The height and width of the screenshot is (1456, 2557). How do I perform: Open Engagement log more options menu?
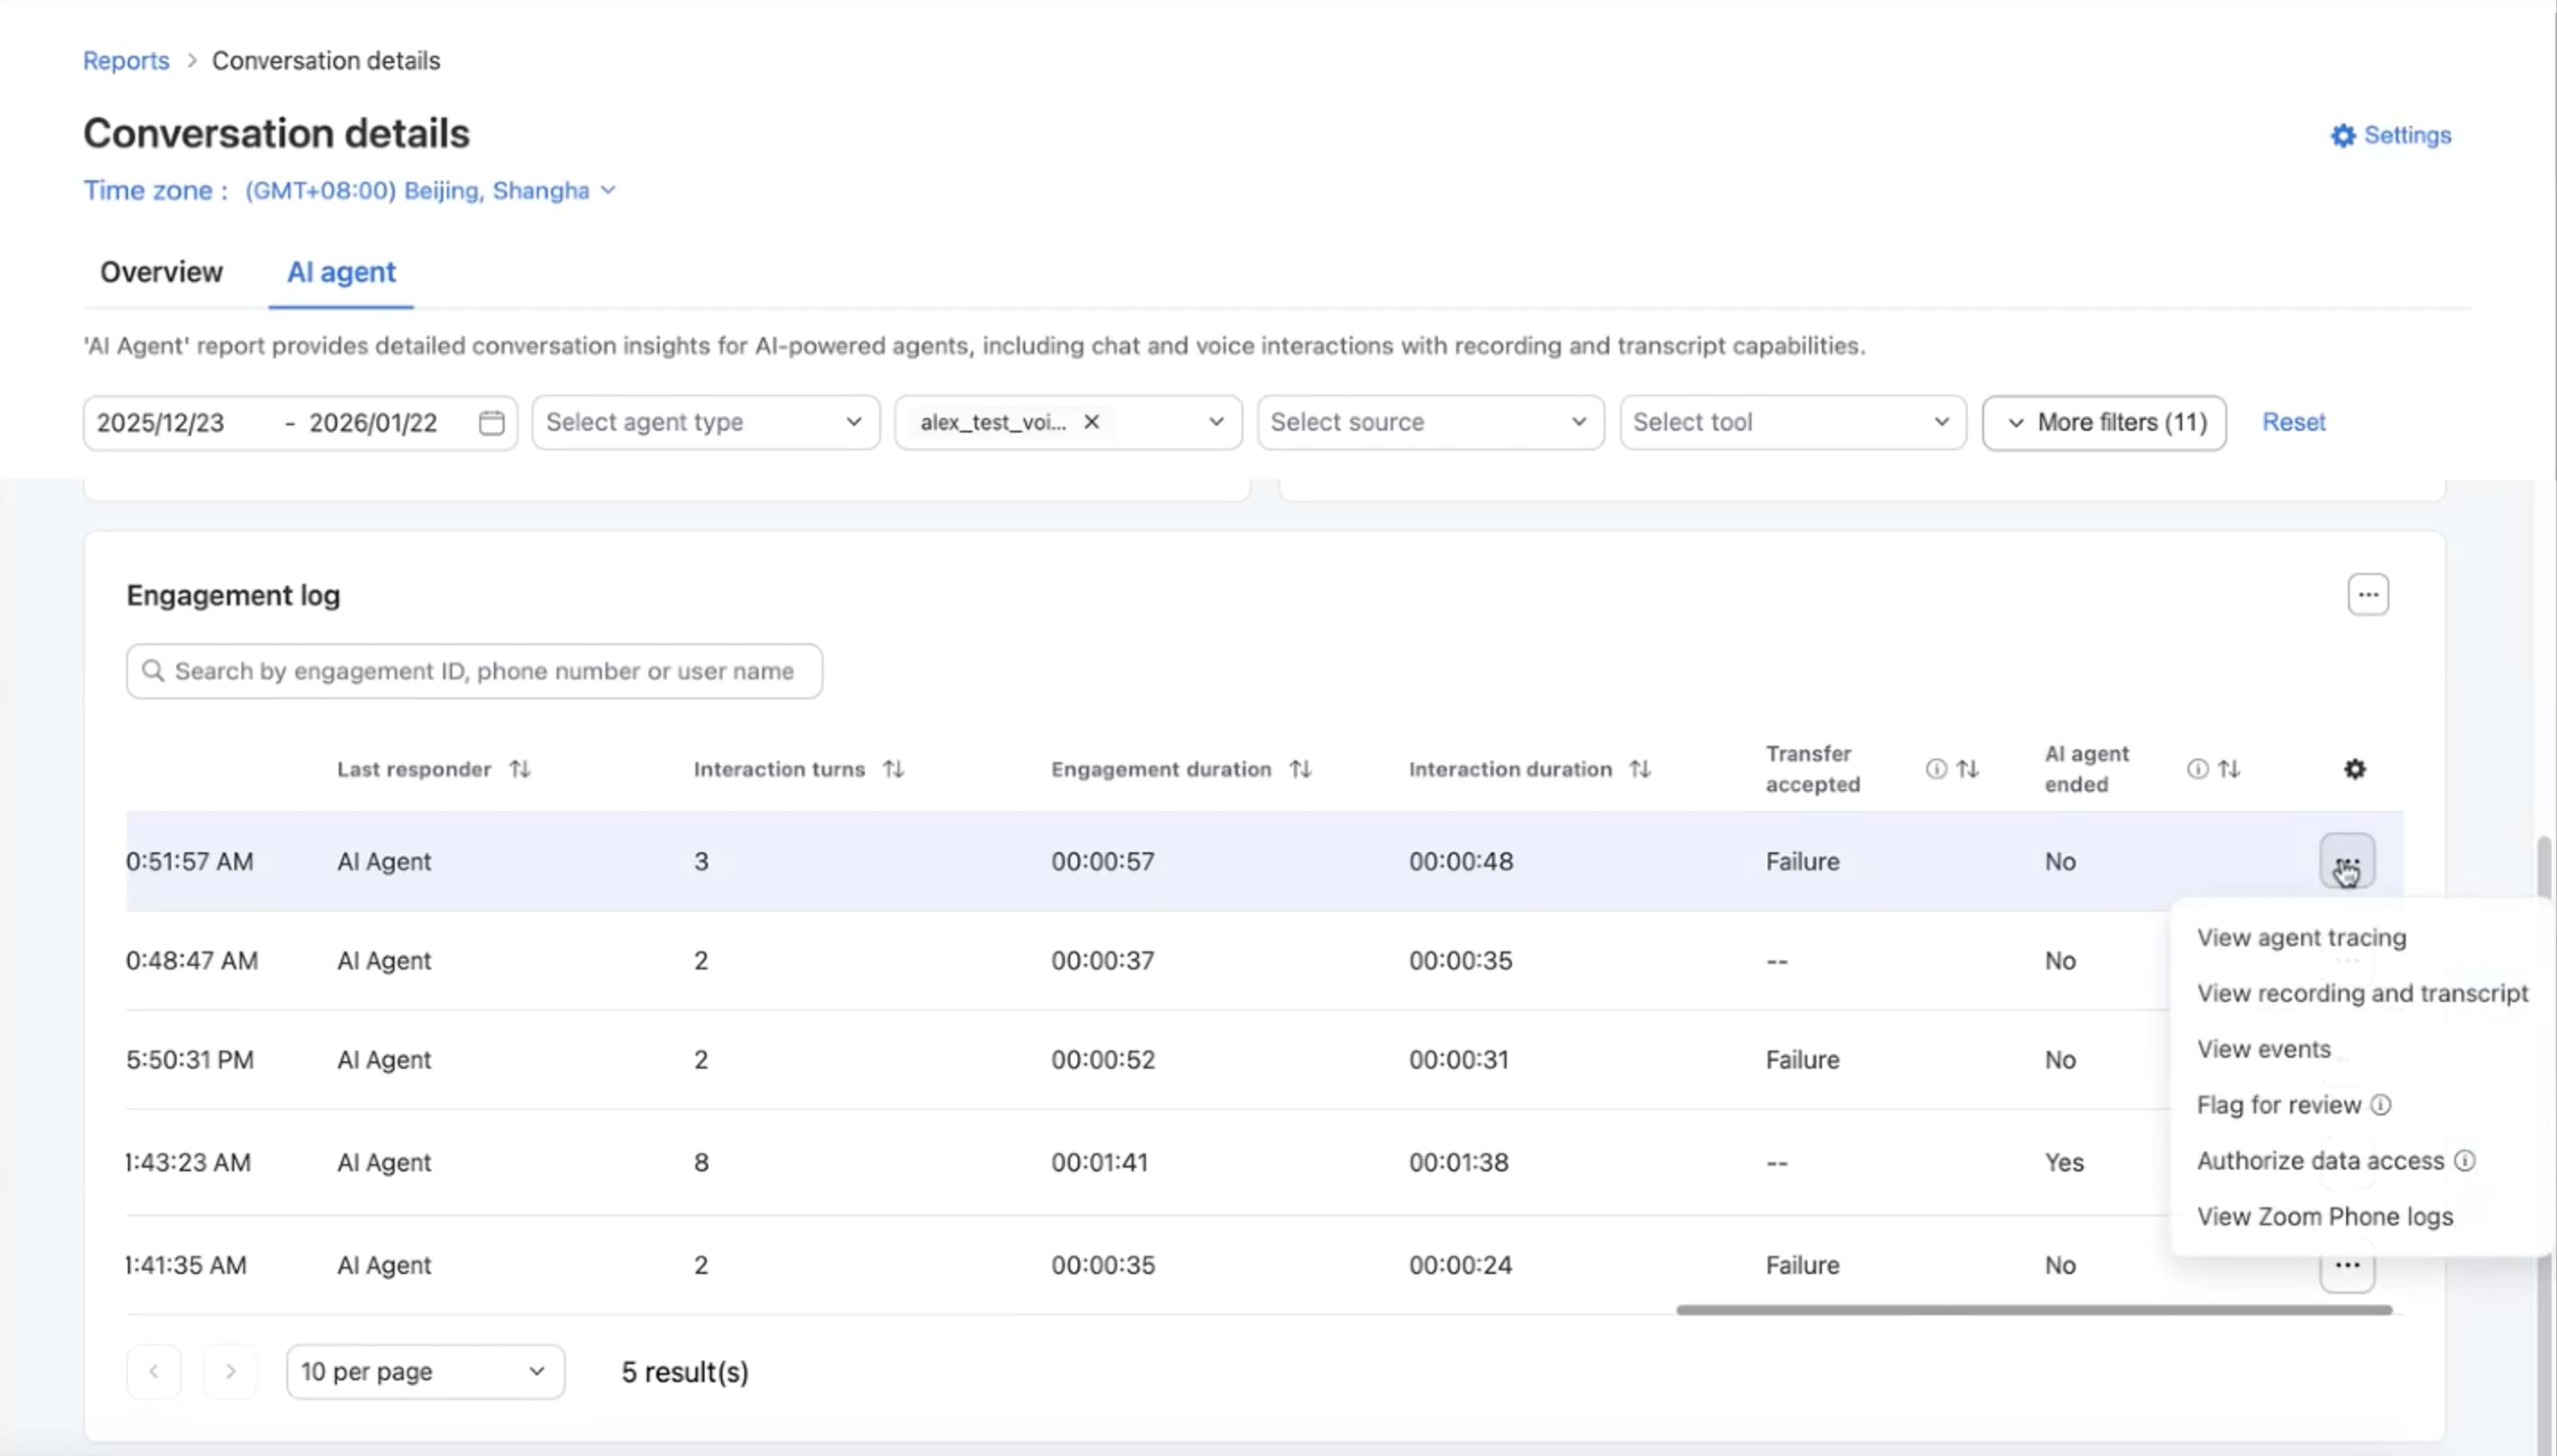coord(2367,595)
